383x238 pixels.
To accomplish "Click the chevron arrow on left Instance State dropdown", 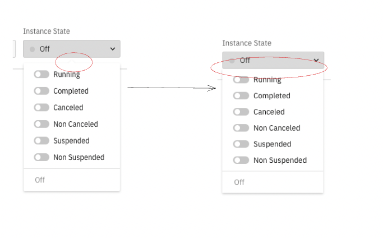I will 113,49.
